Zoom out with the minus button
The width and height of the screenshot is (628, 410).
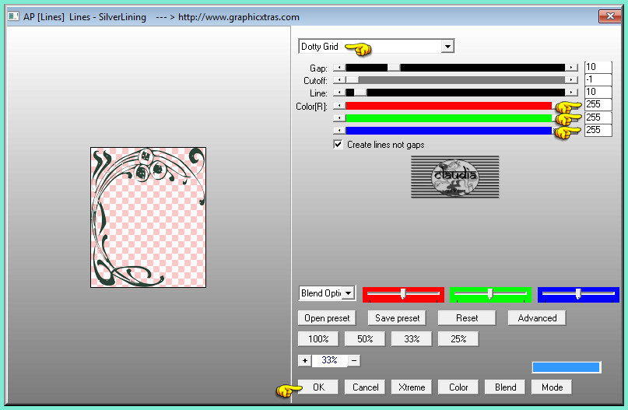point(354,361)
